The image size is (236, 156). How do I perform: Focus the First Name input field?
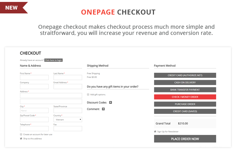34,77
